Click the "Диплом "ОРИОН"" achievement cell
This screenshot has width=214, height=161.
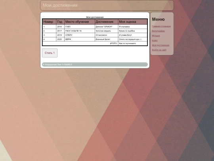click(107, 27)
